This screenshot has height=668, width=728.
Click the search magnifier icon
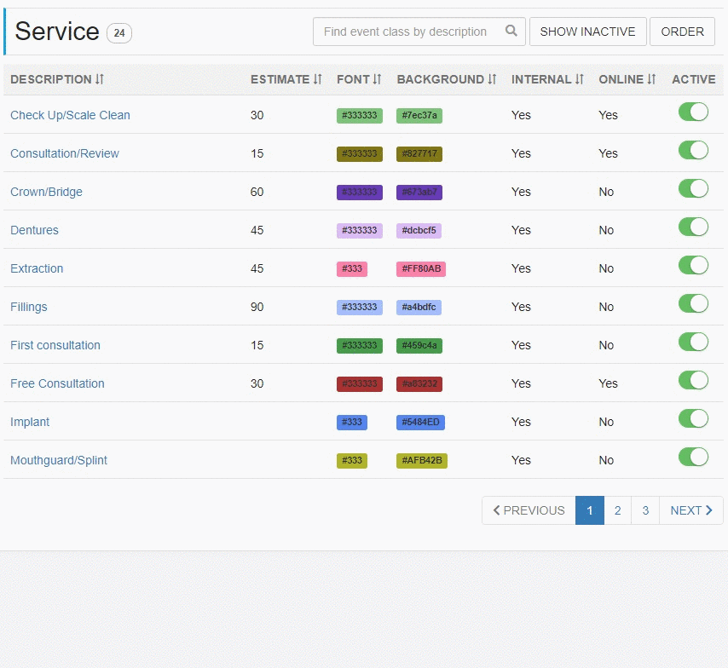pyautogui.click(x=511, y=31)
